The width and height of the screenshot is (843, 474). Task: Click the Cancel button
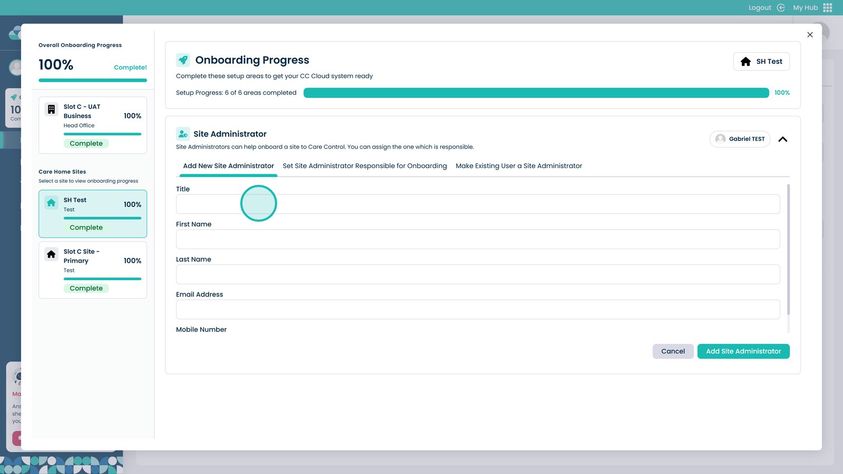pyautogui.click(x=673, y=351)
